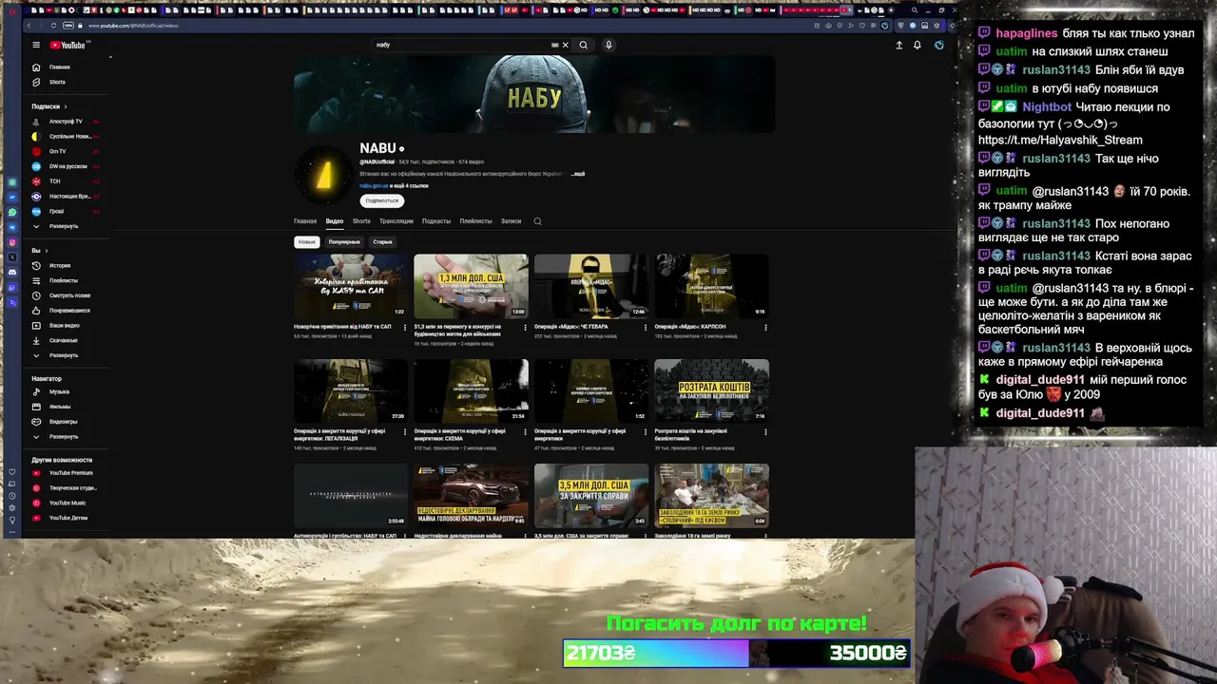This screenshot has width=1217, height=684.
Task: Click the upload/create icon in header
Action: pos(898,45)
